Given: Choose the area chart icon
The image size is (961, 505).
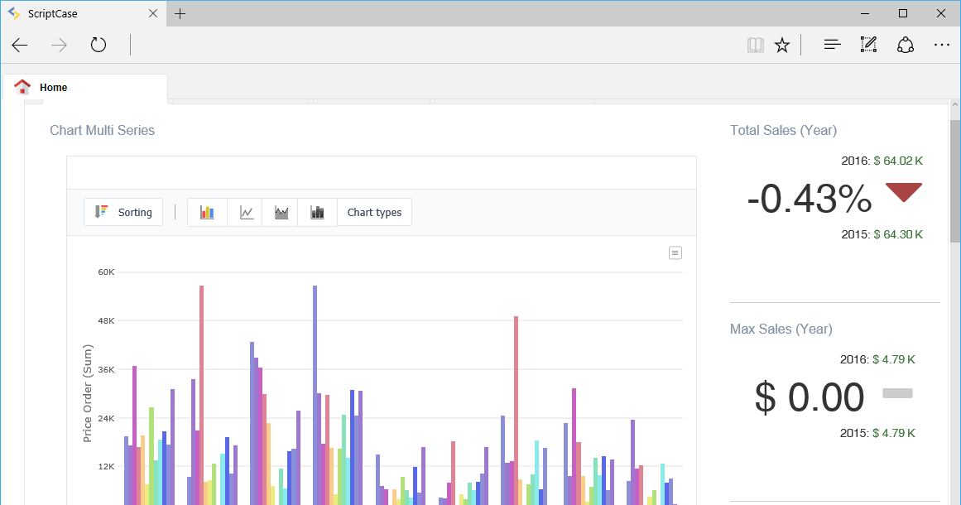Looking at the screenshot, I should pyautogui.click(x=281, y=213).
